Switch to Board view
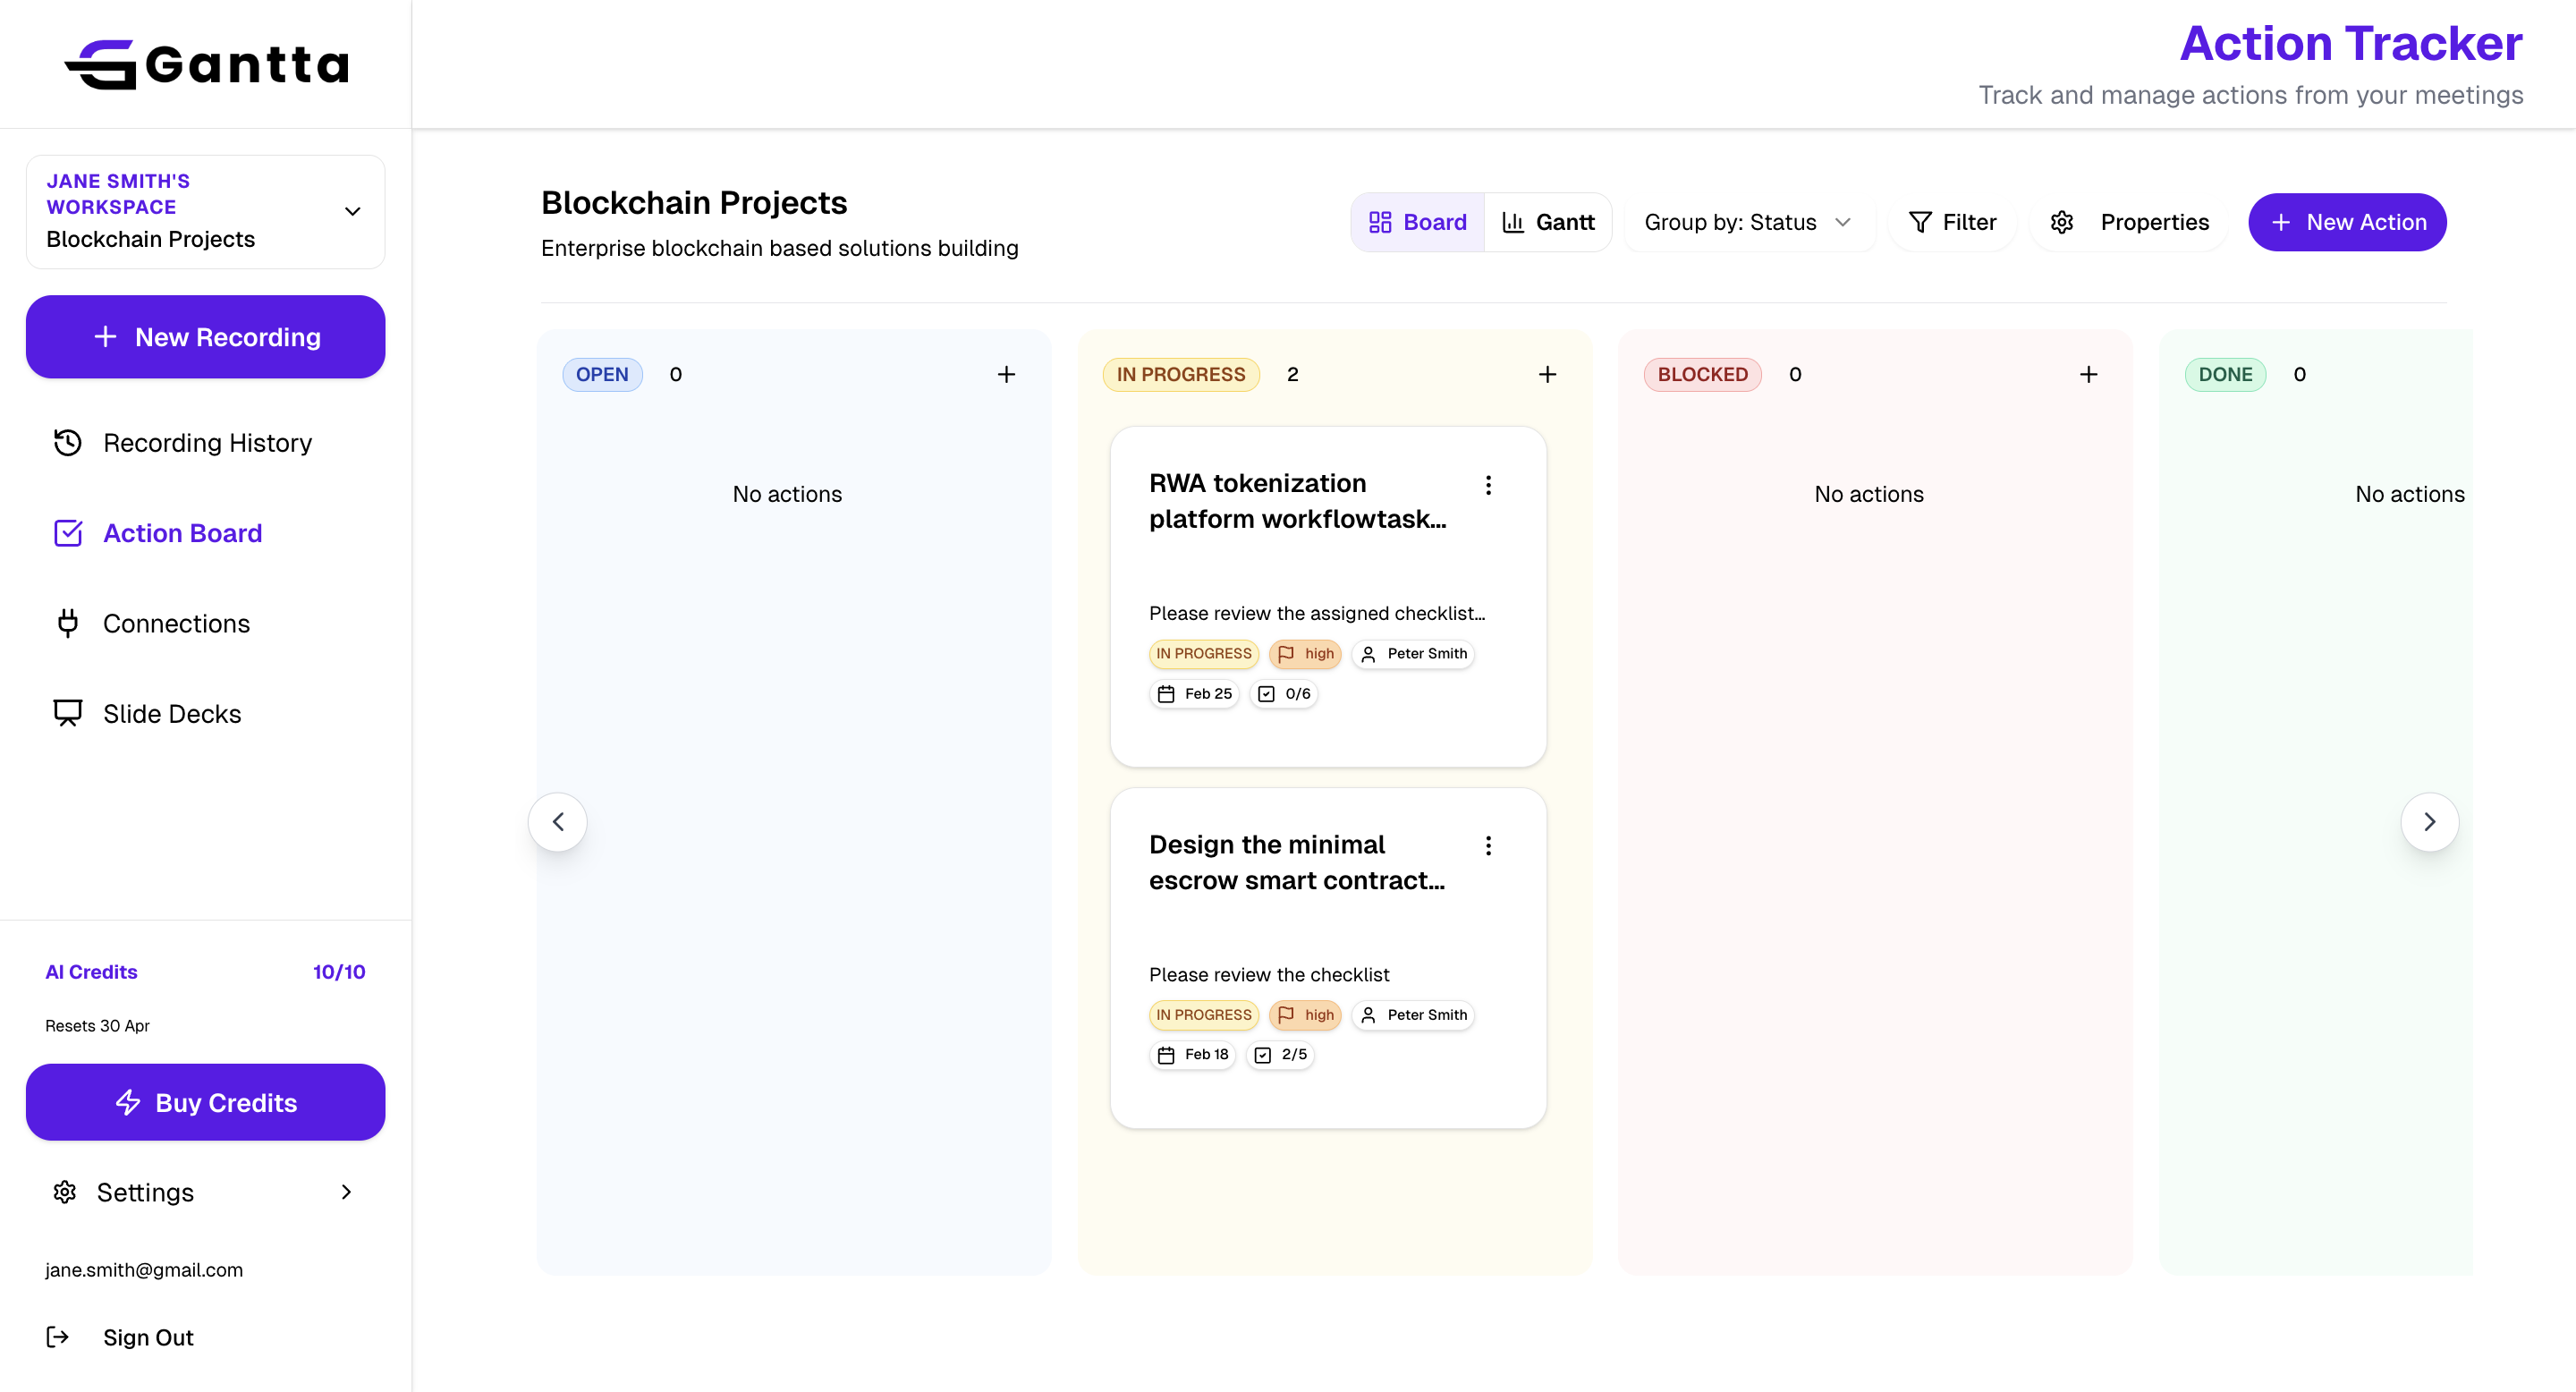The height and width of the screenshot is (1392, 2576). (1418, 222)
